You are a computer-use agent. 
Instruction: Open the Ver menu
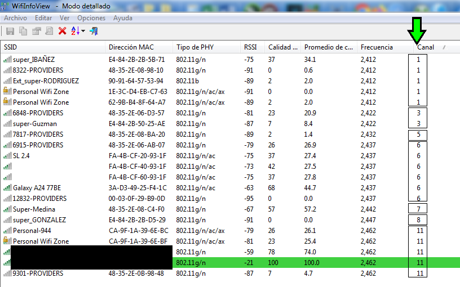(65, 18)
